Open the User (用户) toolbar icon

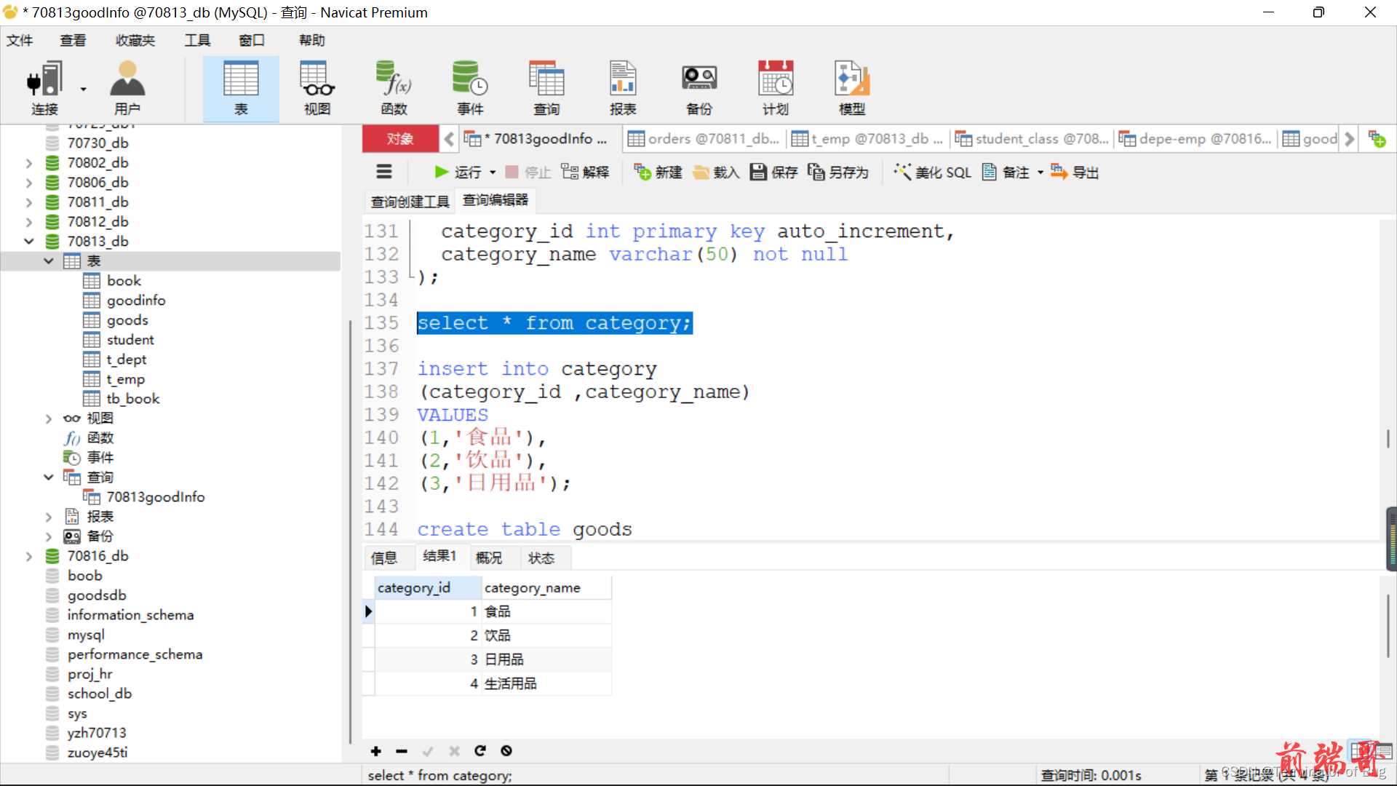[127, 88]
